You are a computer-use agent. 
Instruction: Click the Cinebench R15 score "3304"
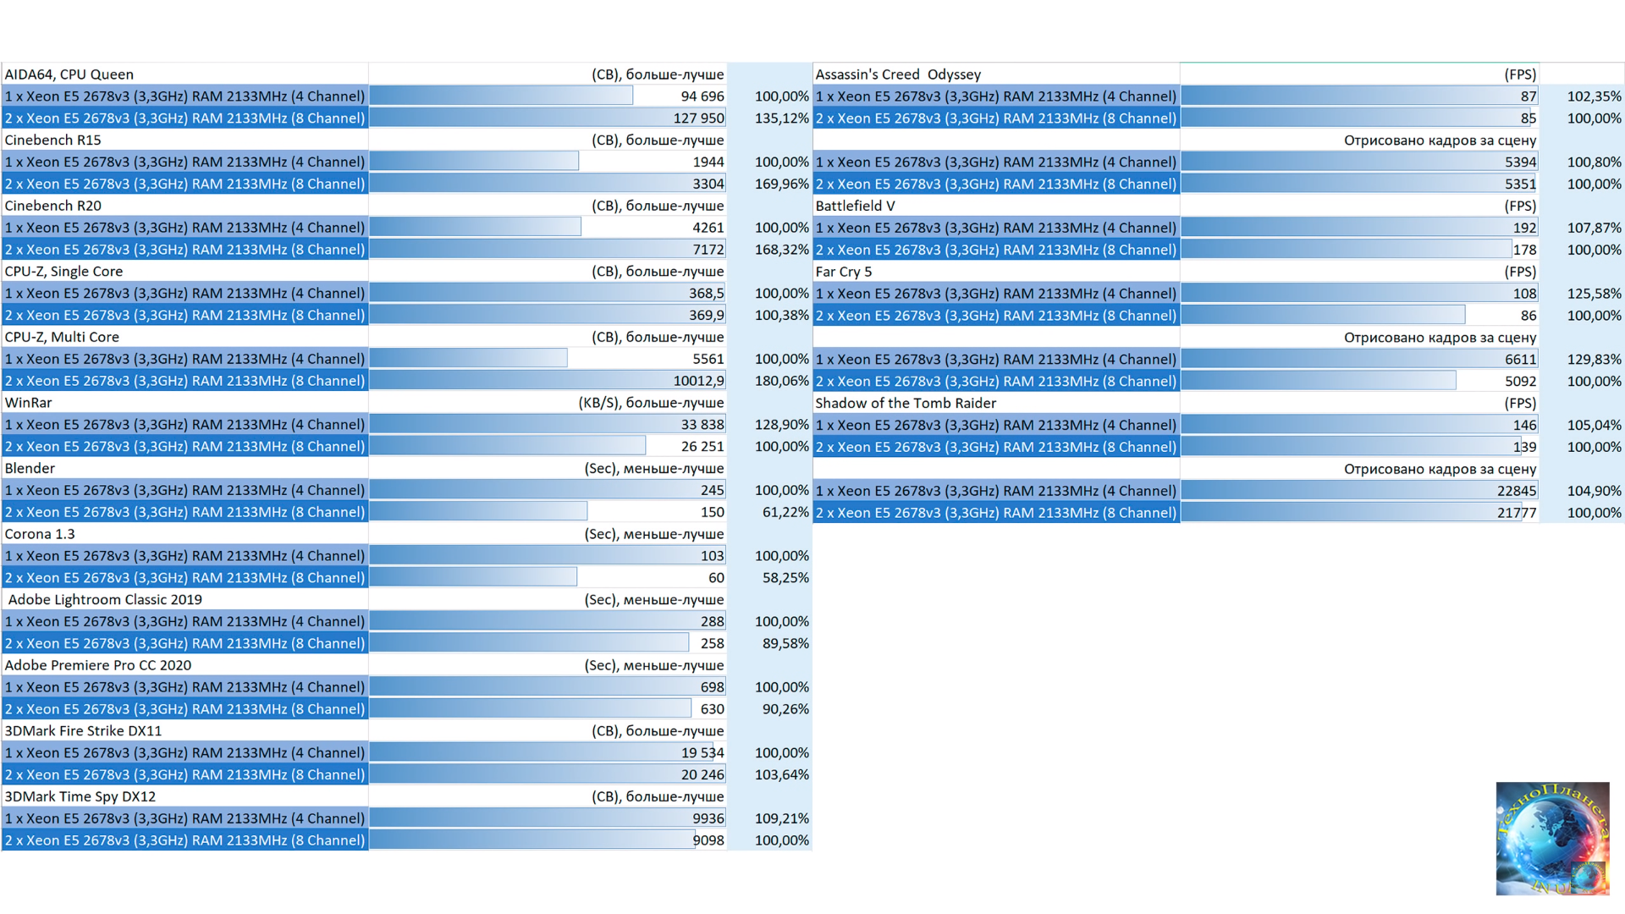point(708,184)
